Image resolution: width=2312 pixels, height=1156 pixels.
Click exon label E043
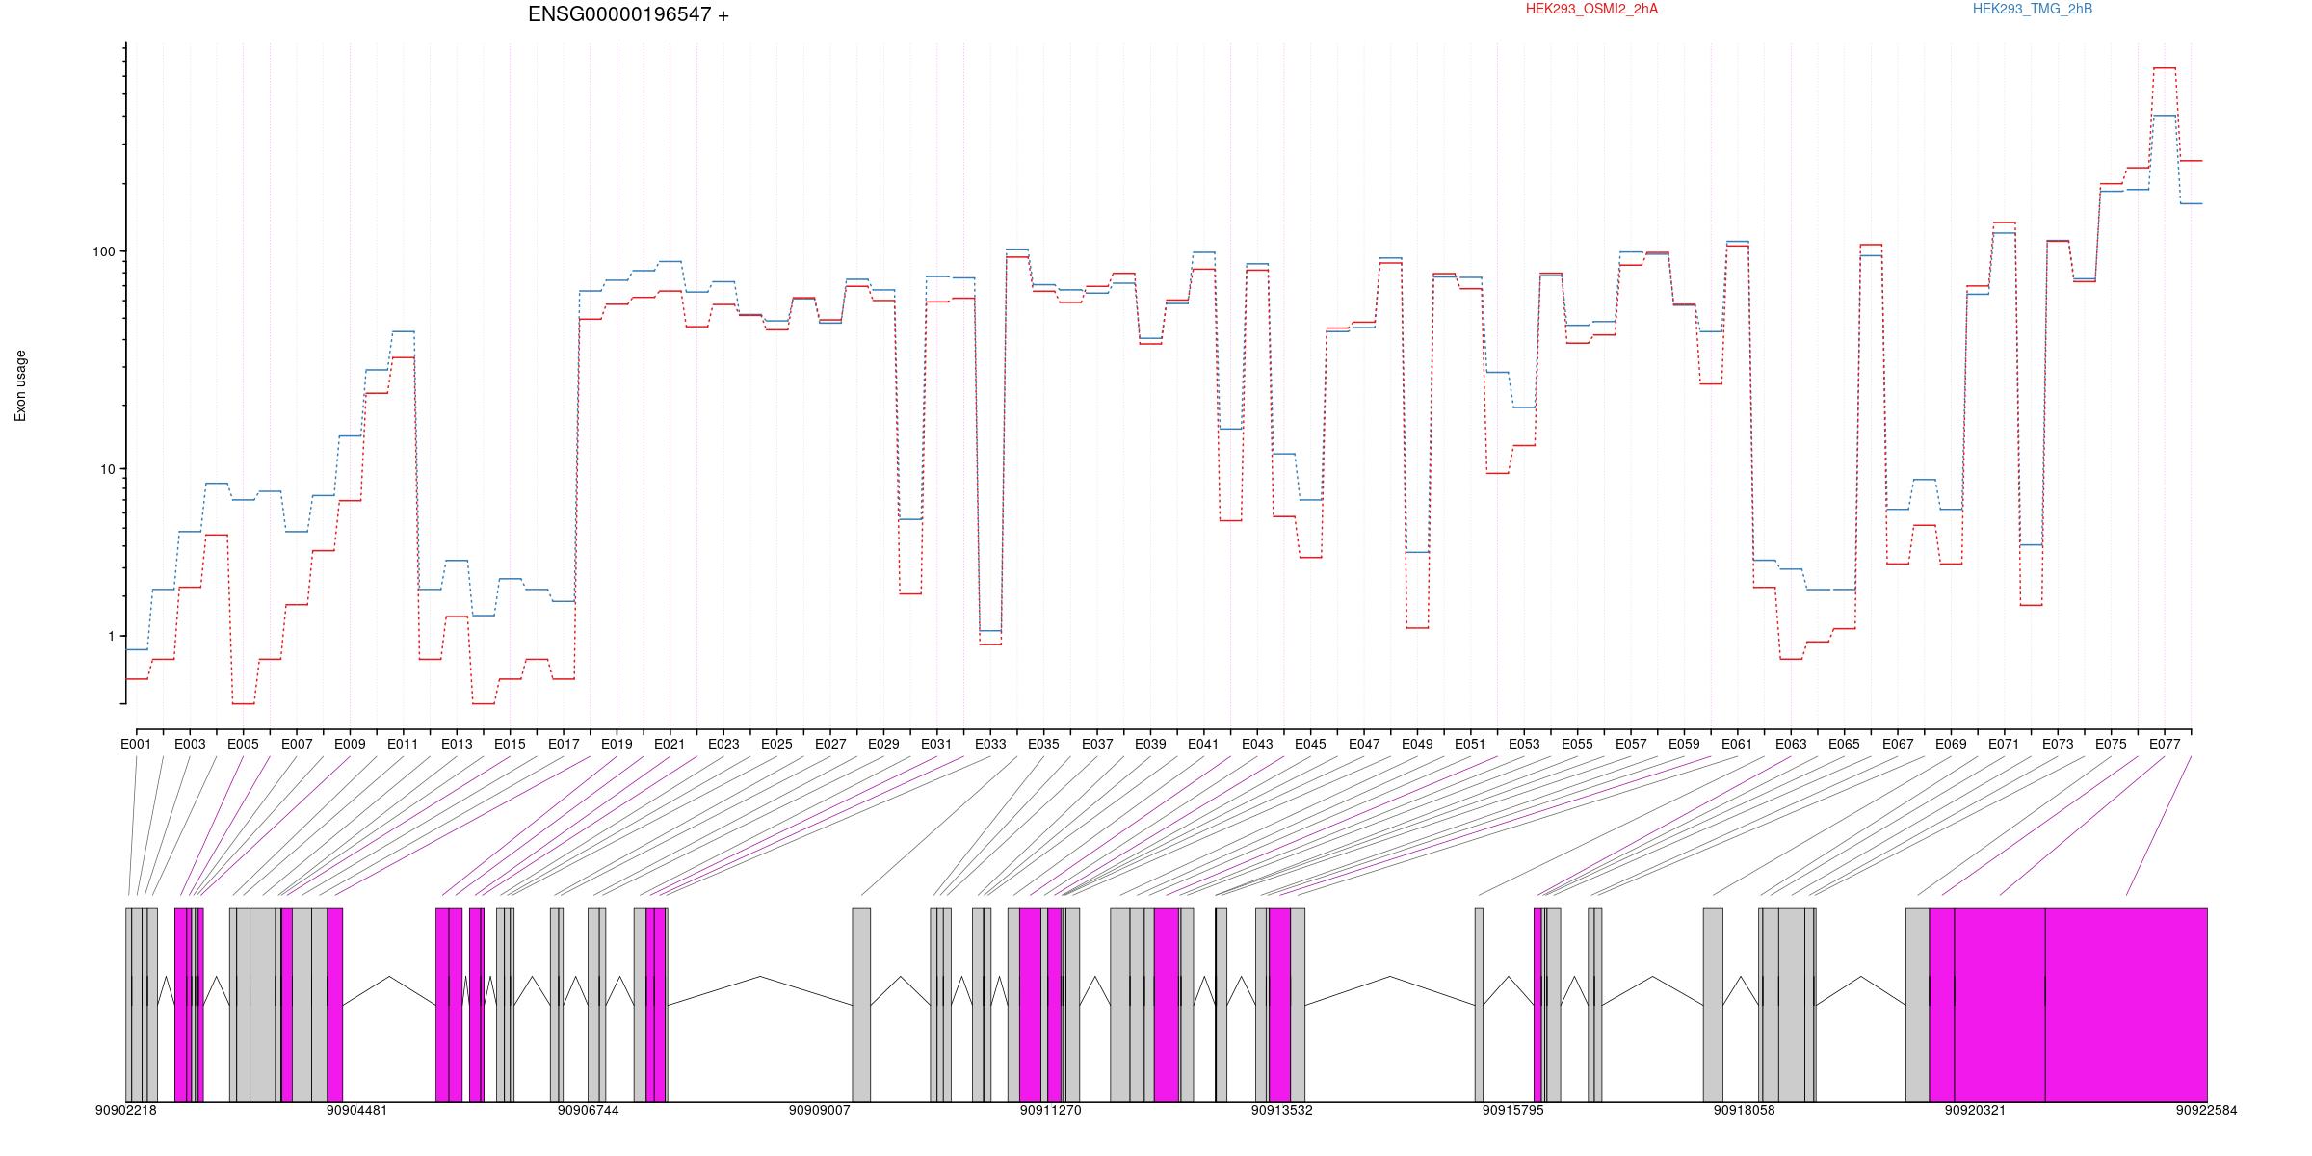pos(1257,744)
